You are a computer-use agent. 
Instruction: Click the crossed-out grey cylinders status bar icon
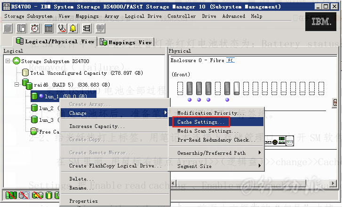24,195
